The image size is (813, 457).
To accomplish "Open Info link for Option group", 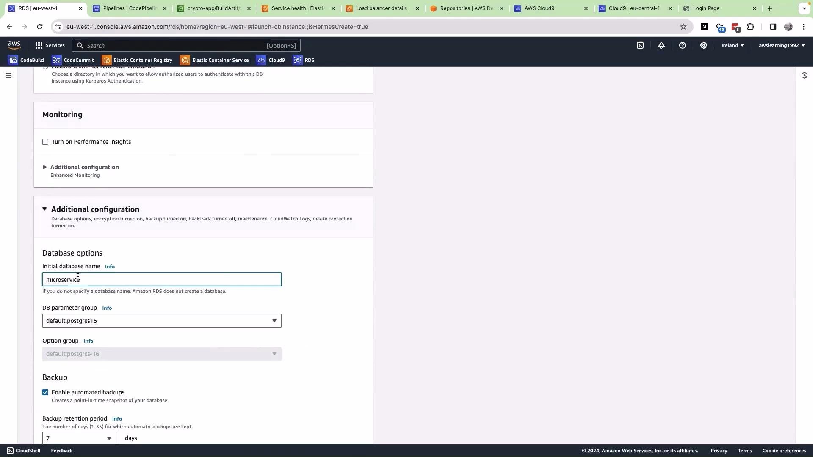I will (88, 341).
